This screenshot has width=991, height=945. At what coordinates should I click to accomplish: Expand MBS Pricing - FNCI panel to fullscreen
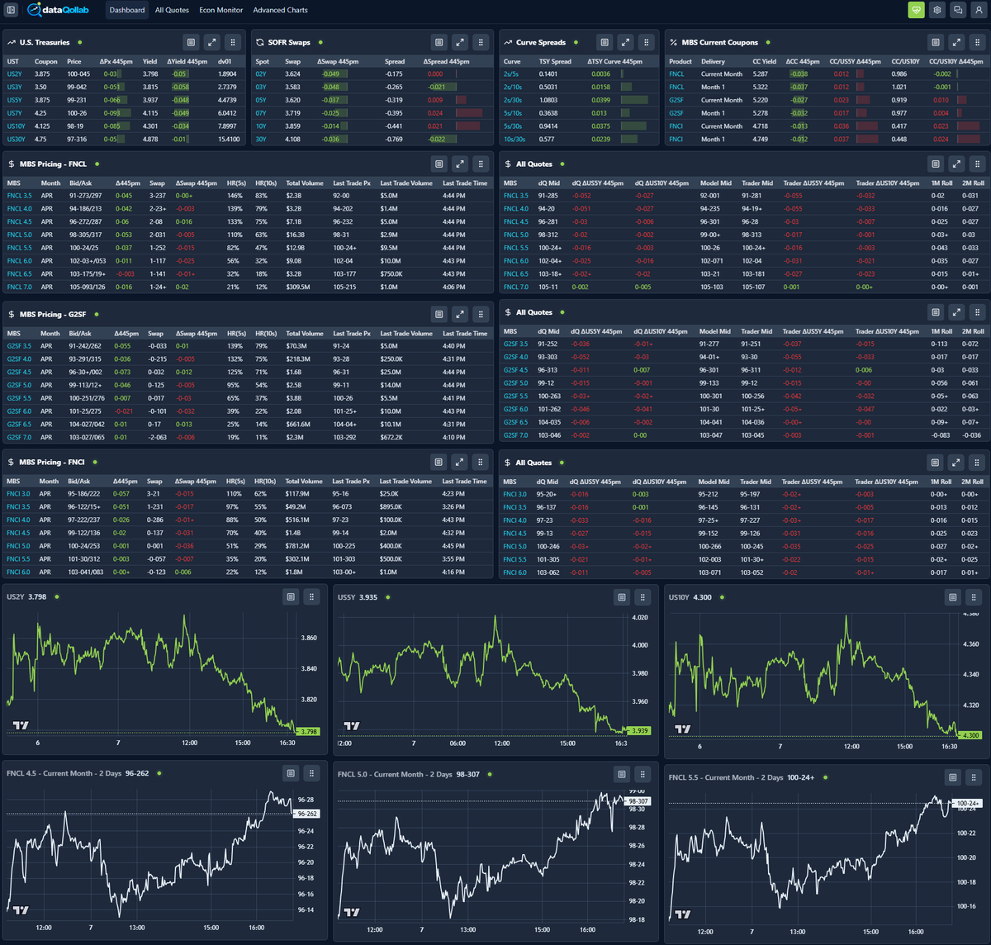click(460, 462)
